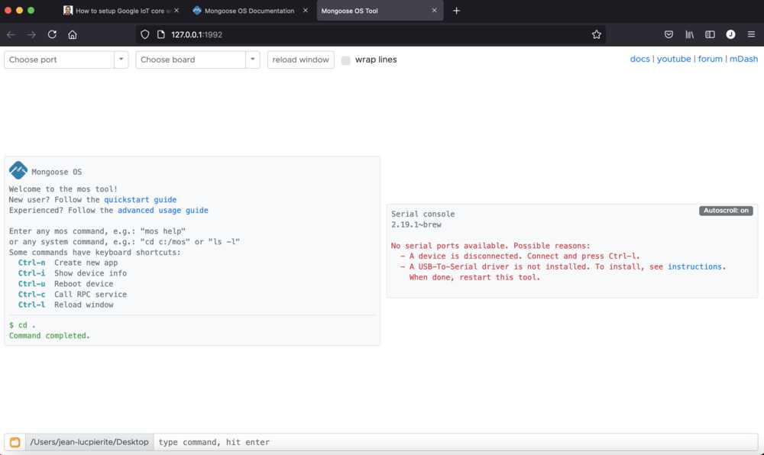Go to browser home page icon
This screenshot has height=455, width=764.
73,34
